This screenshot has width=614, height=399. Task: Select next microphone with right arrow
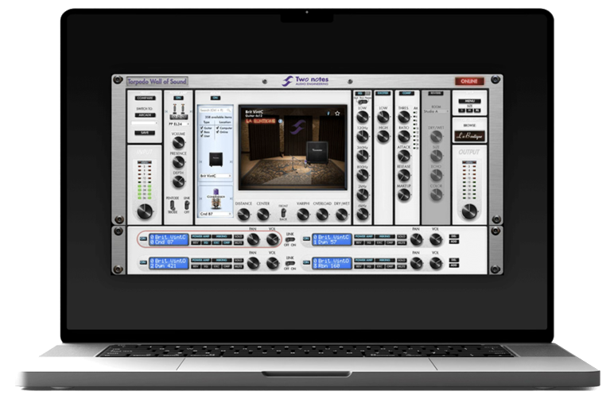pos(231,199)
